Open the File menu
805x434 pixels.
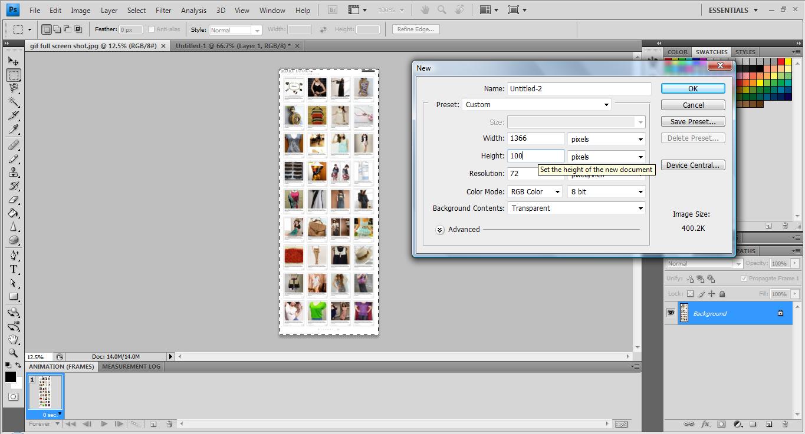tap(35, 10)
